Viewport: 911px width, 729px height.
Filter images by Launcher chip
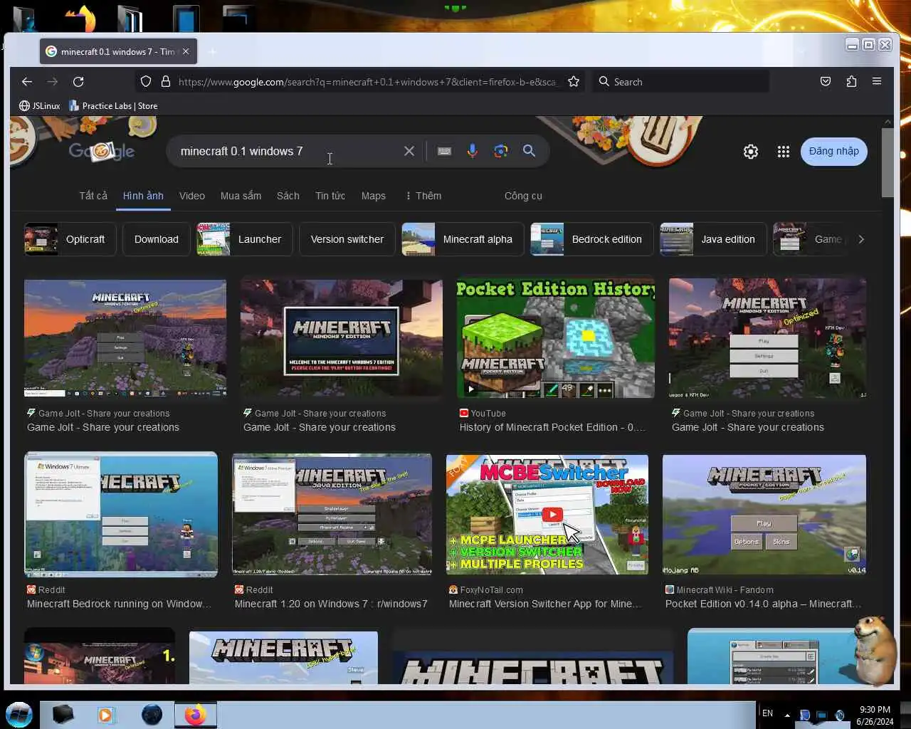[x=245, y=239]
